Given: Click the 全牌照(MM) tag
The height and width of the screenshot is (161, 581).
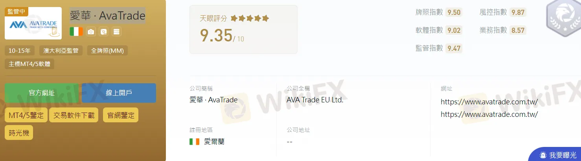Looking at the screenshot, I should tap(107, 50).
